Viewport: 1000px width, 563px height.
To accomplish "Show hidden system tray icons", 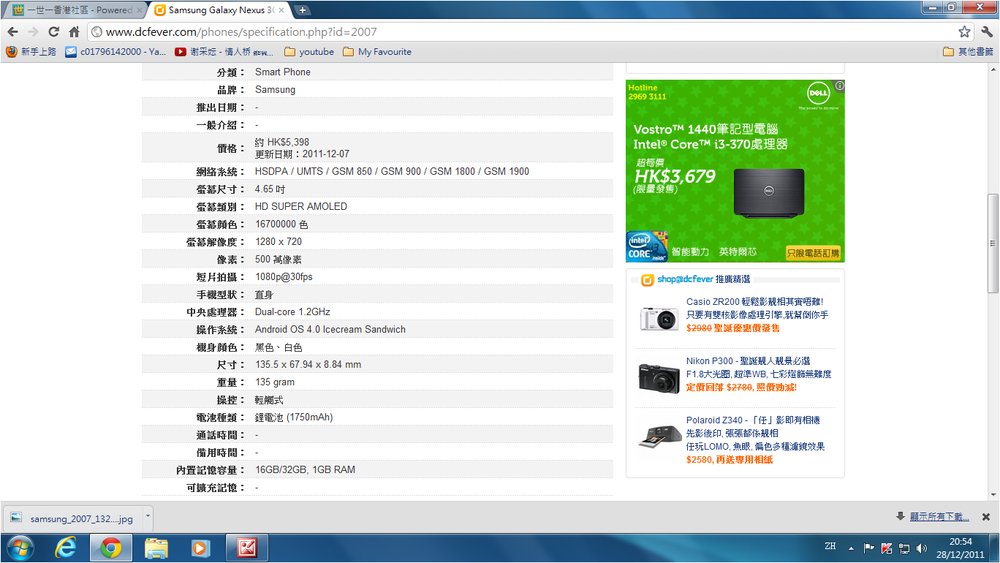I will click(x=851, y=548).
